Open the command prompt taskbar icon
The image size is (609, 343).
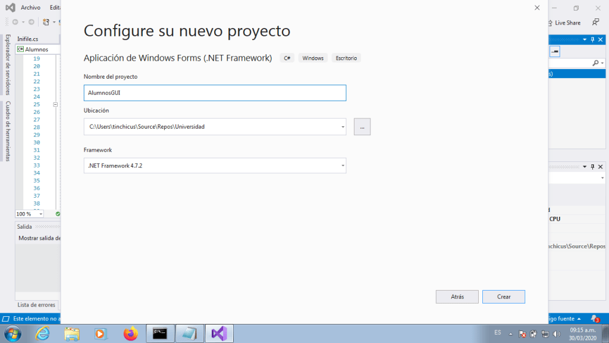pyautogui.click(x=160, y=333)
